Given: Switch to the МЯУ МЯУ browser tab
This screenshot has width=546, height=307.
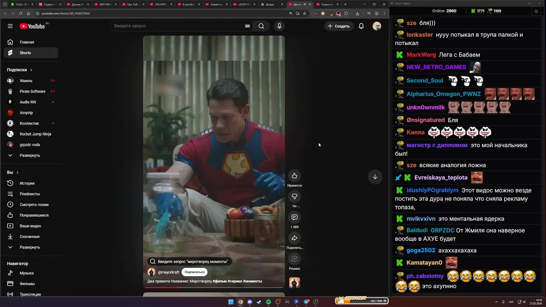Looking at the screenshot, I should 105,4.
